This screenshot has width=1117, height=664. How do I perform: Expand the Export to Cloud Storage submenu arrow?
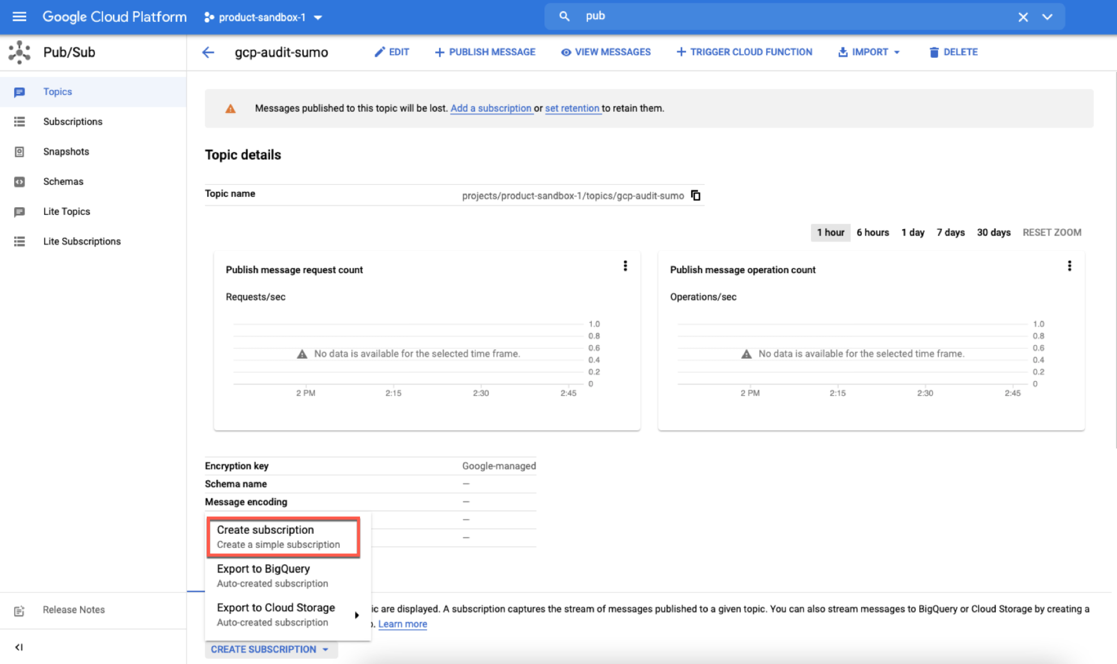tap(357, 614)
